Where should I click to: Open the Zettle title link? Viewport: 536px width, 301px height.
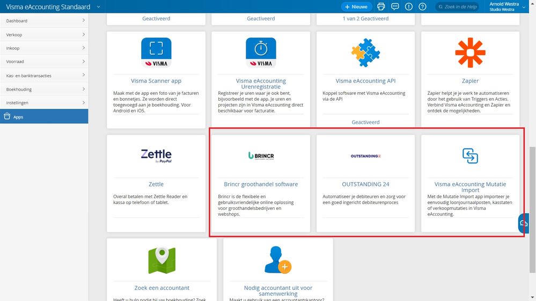tap(156, 184)
